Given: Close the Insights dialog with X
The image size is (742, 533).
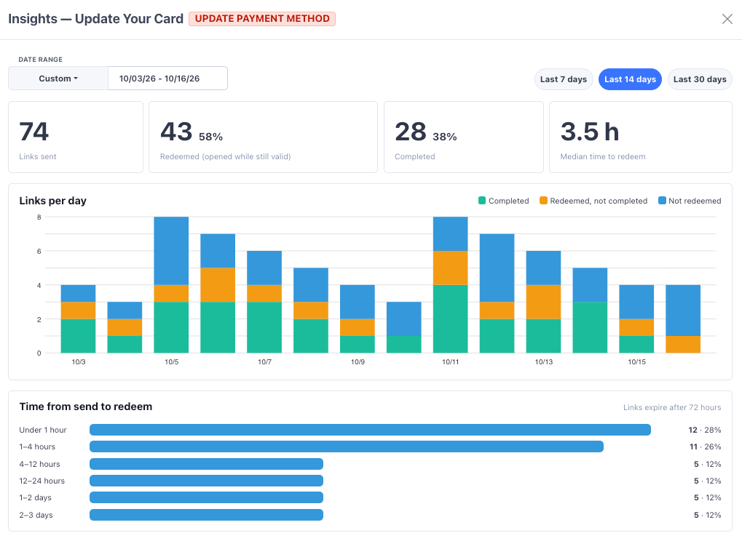Looking at the screenshot, I should [x=727, y=19].
